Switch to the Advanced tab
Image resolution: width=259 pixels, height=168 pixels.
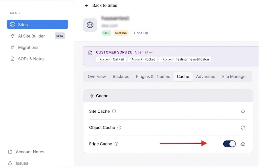click(206, 76)
